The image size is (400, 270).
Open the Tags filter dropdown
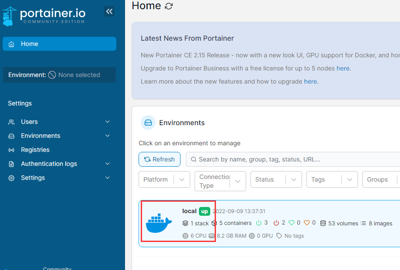pyautogui.click(x=332, y=179)
